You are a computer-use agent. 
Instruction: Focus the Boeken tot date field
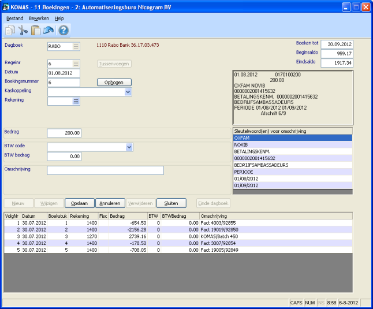click(x=337, y=44)
